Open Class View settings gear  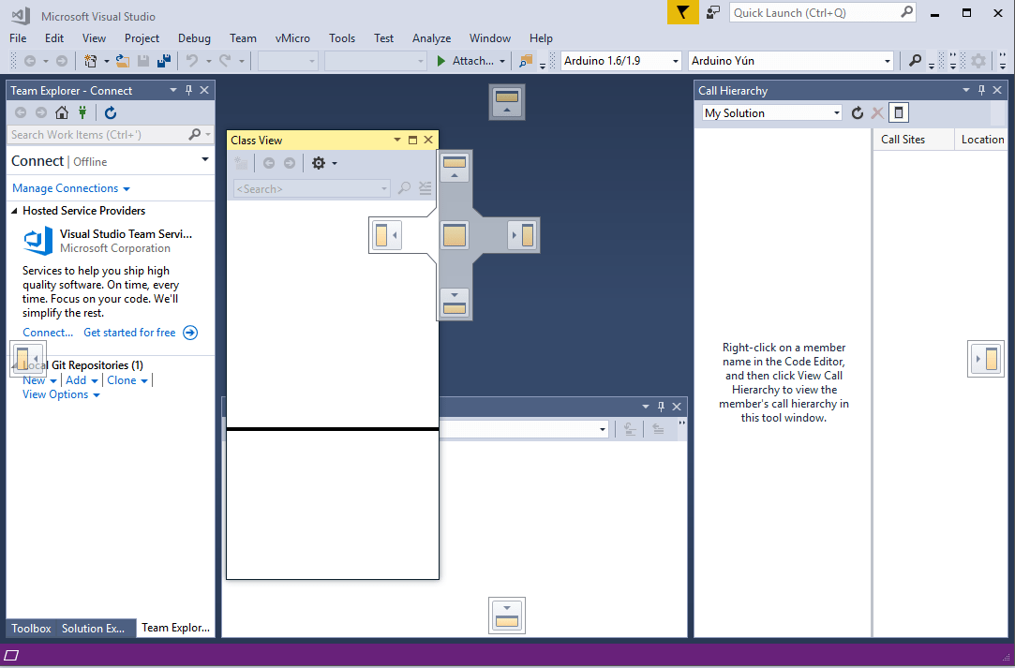tap(318, 163)
